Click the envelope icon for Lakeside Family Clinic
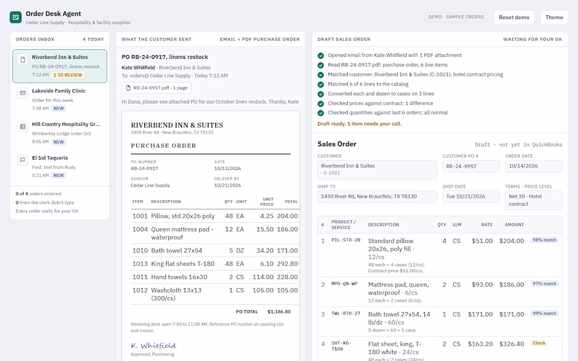 click(x=23, y=93)
